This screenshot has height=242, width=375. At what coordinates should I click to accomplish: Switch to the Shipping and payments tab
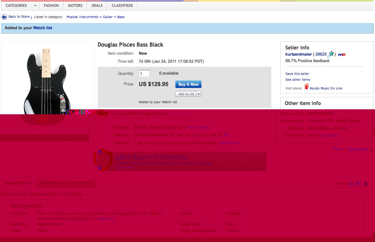pyautogui.click(x=66, y=183)
